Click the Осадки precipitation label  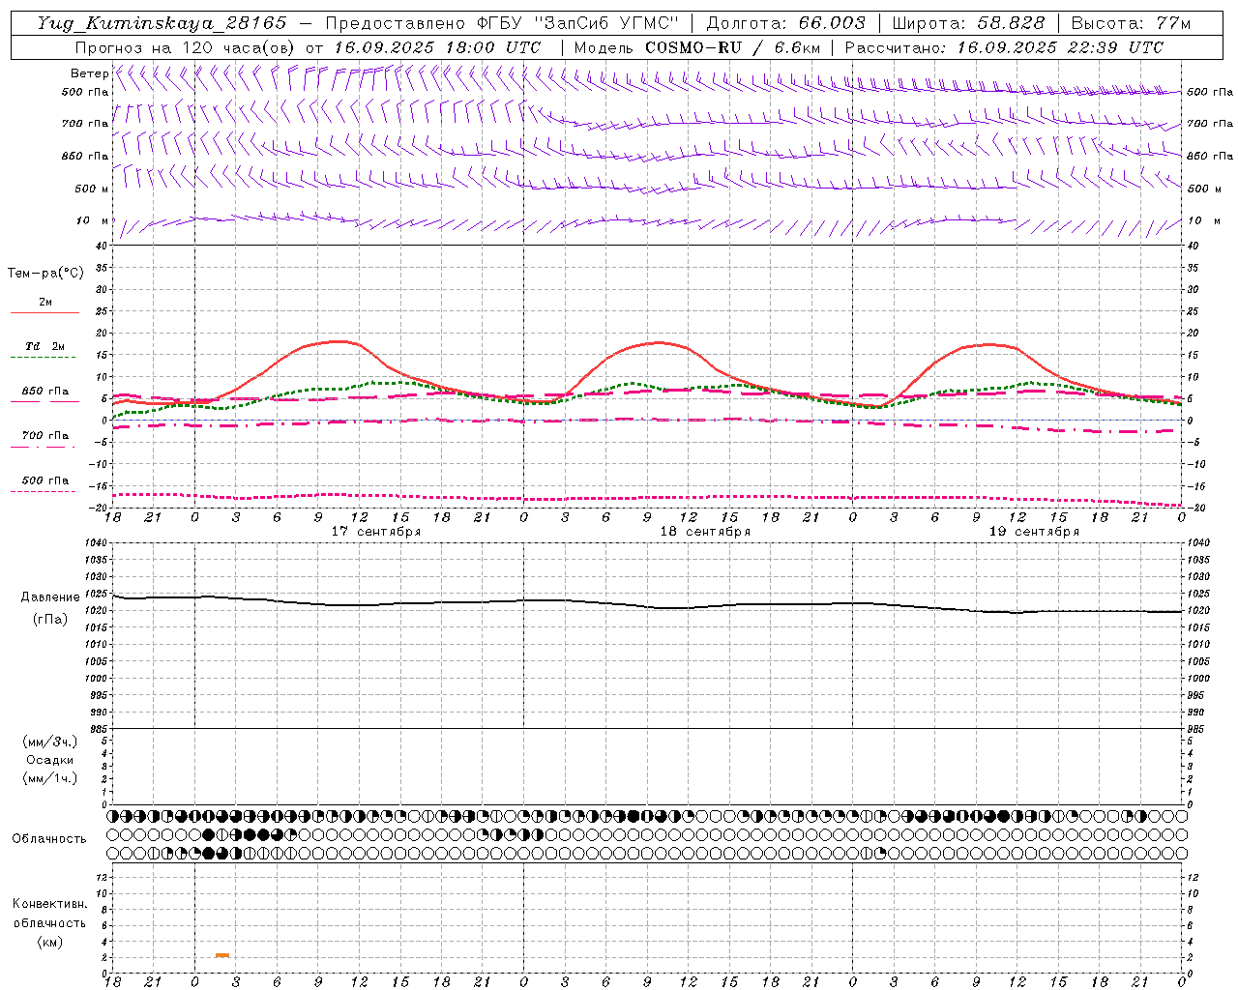(x=50, y=760)
